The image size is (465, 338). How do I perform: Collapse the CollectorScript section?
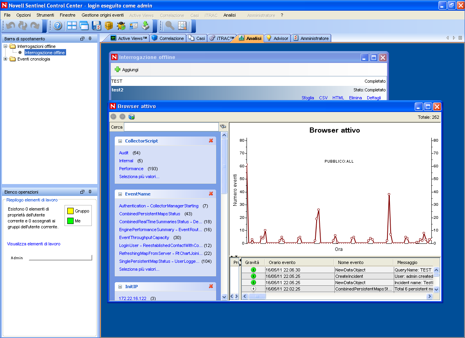pos(120,141)
